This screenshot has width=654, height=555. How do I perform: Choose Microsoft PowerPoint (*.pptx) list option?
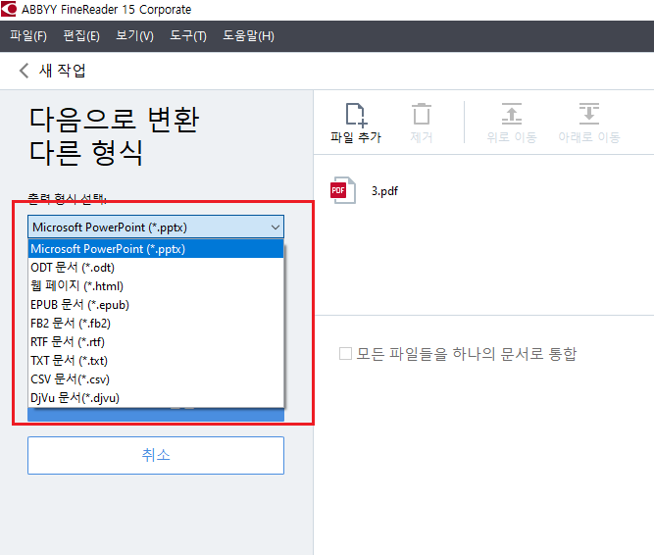[156, 249]
